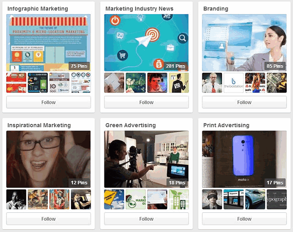Follow the Marketing Industry News board
The image size is (293, 232).
pos(146,102)
